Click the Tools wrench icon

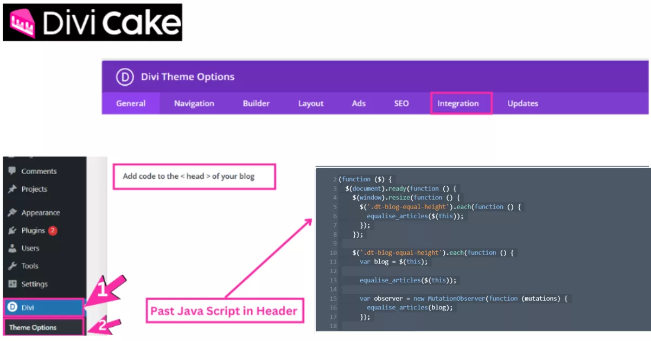coord(12,266)
